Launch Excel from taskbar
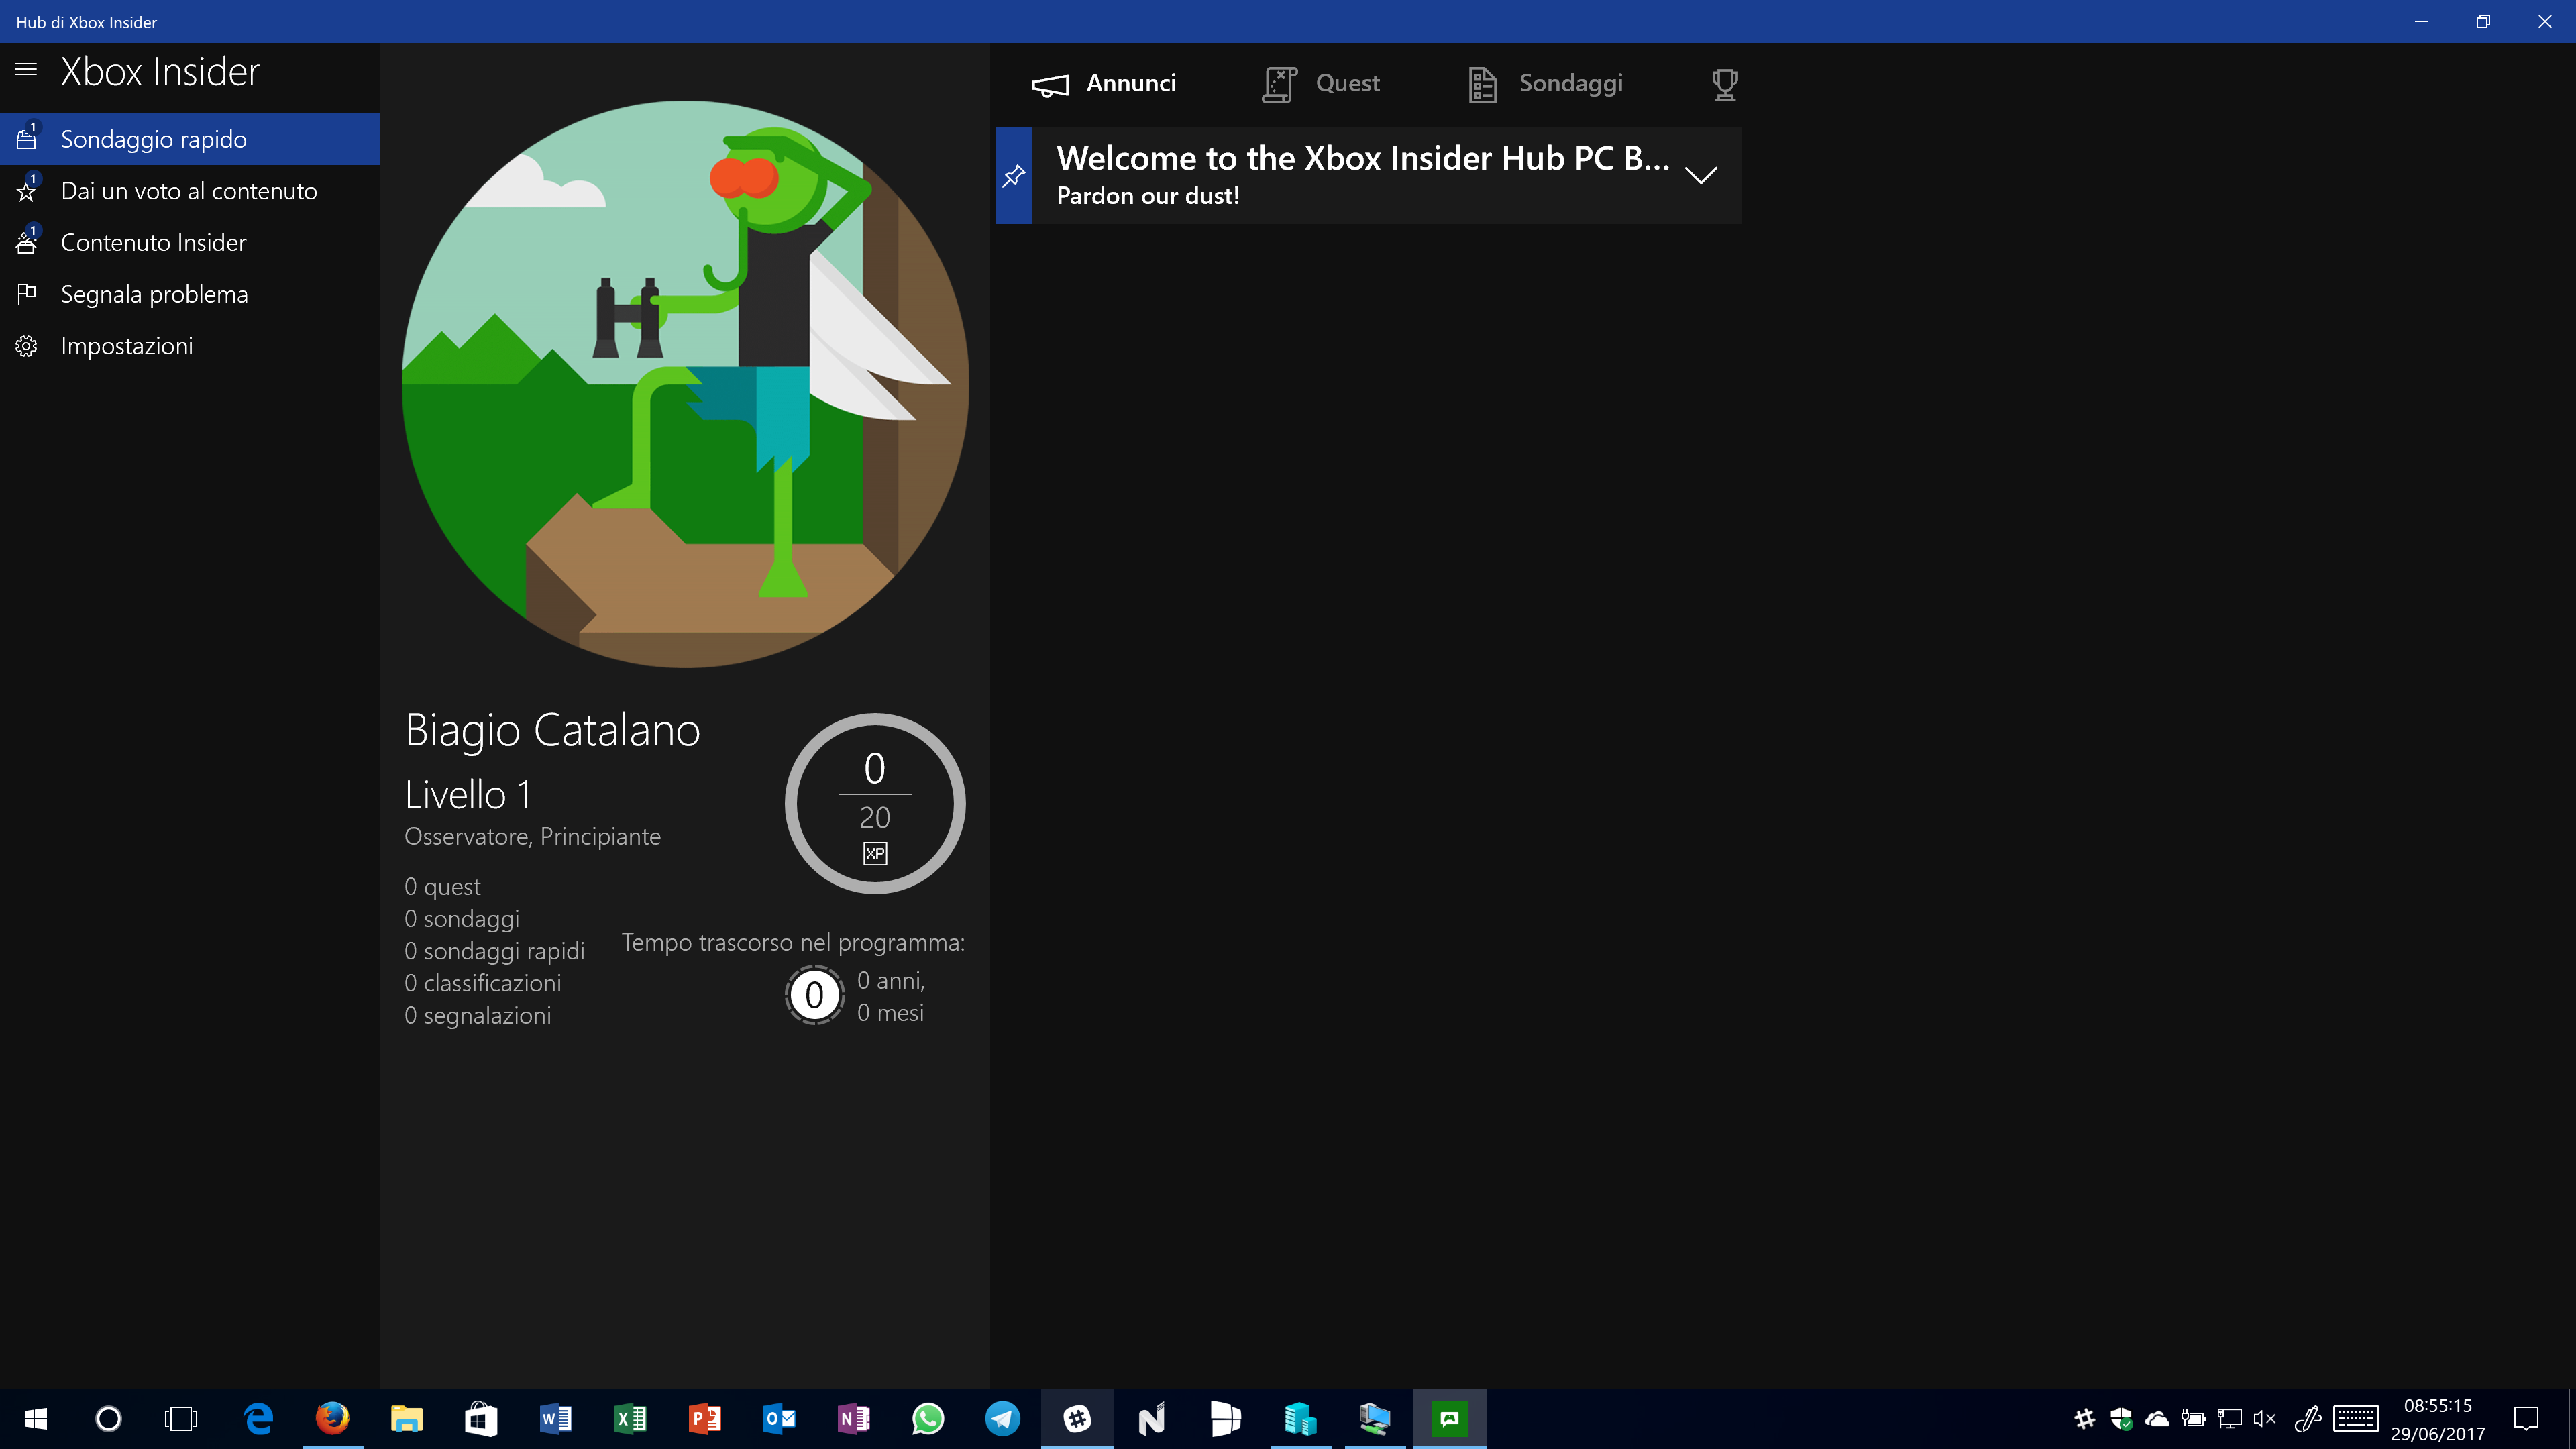2576x1449 pixels. tap(630, 1418)
